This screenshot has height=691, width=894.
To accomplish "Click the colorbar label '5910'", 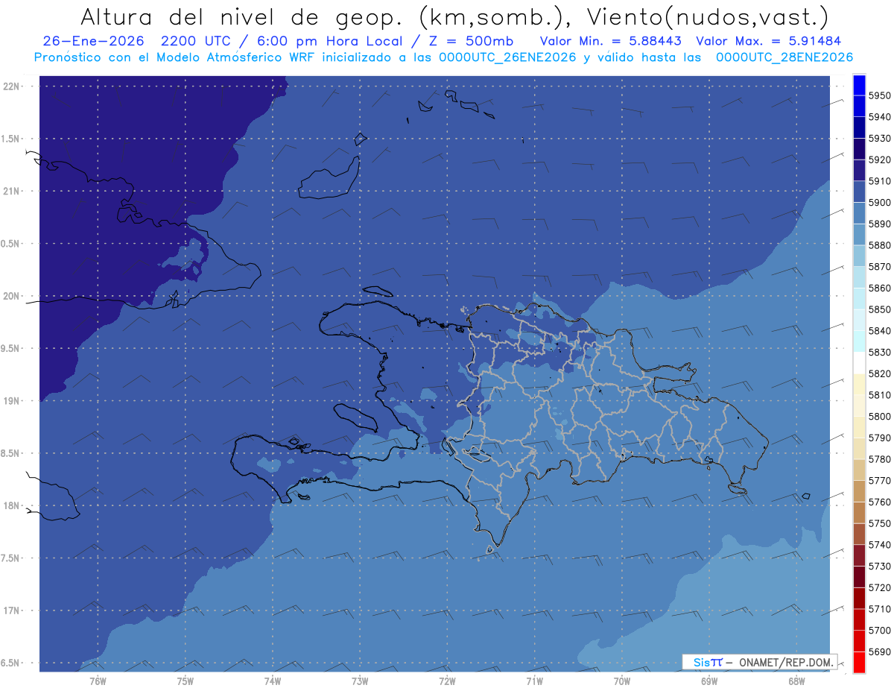I will tap(880, 181).
